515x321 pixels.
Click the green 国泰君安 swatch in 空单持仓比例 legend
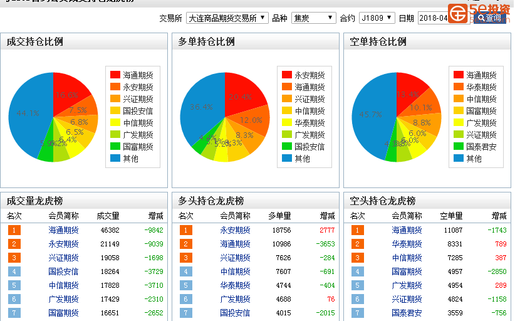pos(459,146)
